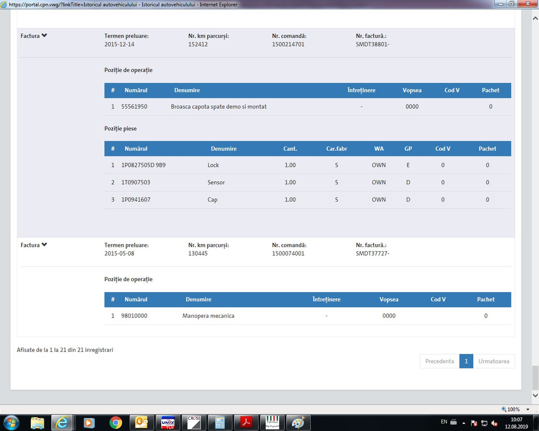Click operation number 55561950
539x431 pixels.
point(134,107)
